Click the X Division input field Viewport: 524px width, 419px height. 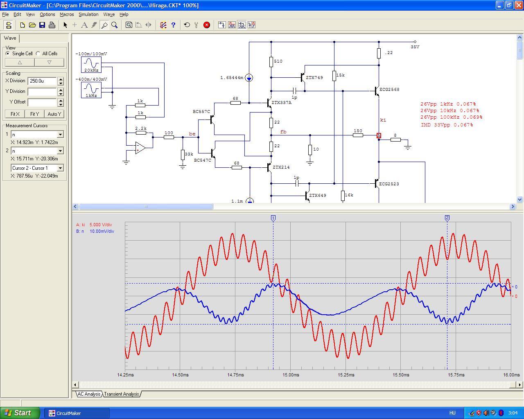tap(42, 81)
